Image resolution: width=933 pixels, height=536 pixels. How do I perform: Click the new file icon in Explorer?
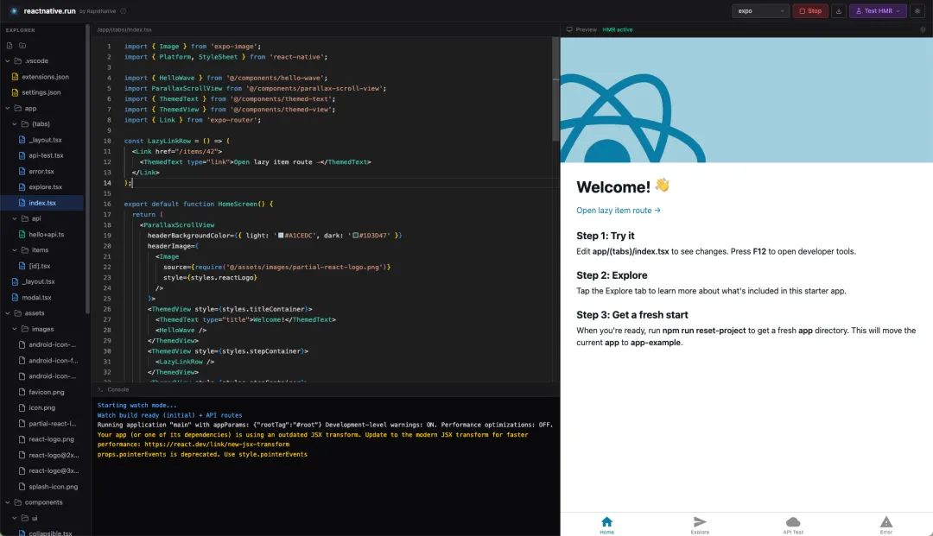10,45
